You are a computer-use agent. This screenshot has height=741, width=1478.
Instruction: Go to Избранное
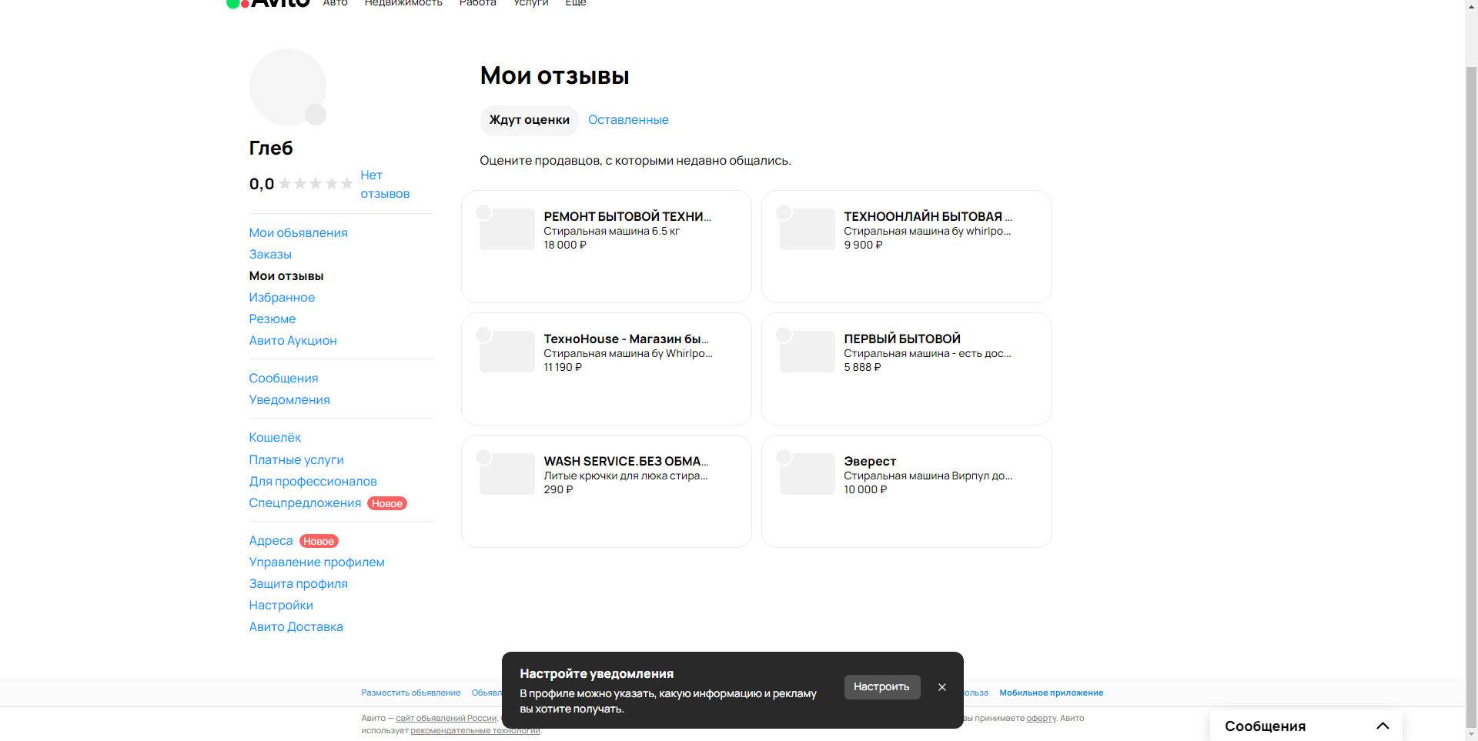(282, 298)
